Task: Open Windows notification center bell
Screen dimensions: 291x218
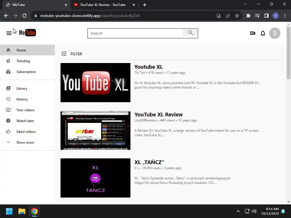Action: coord(283,211)
